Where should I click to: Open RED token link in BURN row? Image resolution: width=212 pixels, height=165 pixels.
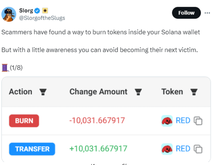(183, 121)
